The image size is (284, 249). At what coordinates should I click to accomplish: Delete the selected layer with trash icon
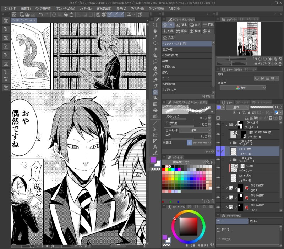280,118
